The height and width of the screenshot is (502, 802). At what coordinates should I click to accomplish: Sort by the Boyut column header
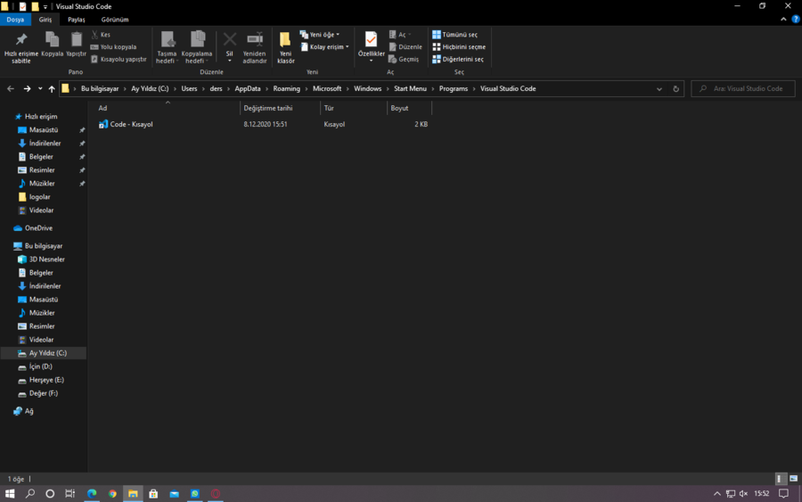click(x=410, y=108)
